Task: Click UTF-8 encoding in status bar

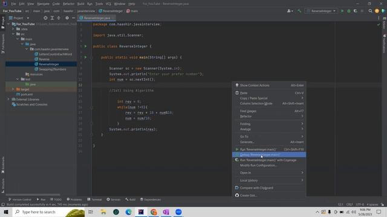Action: (360, 204)
